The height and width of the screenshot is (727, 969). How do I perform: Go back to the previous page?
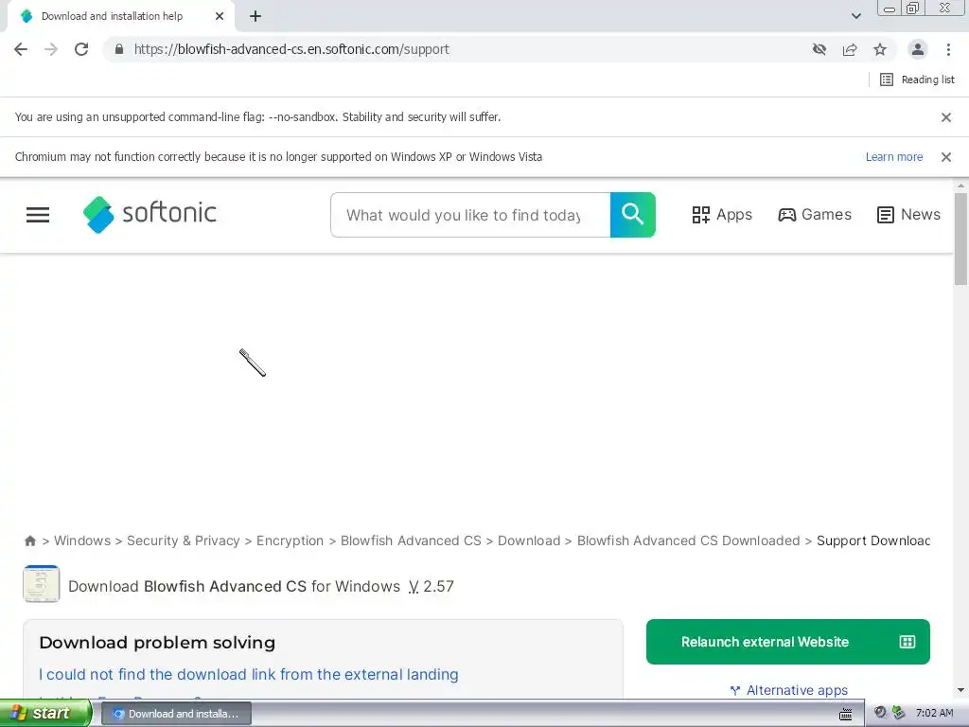point(21,49)
